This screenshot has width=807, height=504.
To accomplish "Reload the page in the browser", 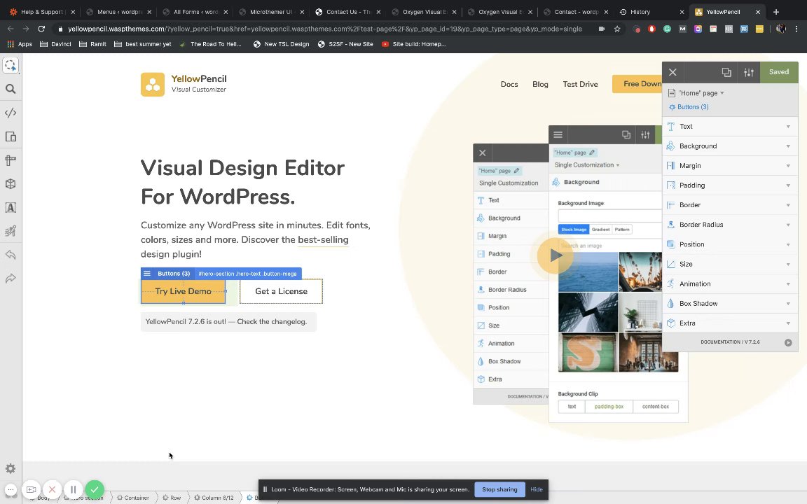I will tap(41, 29).
